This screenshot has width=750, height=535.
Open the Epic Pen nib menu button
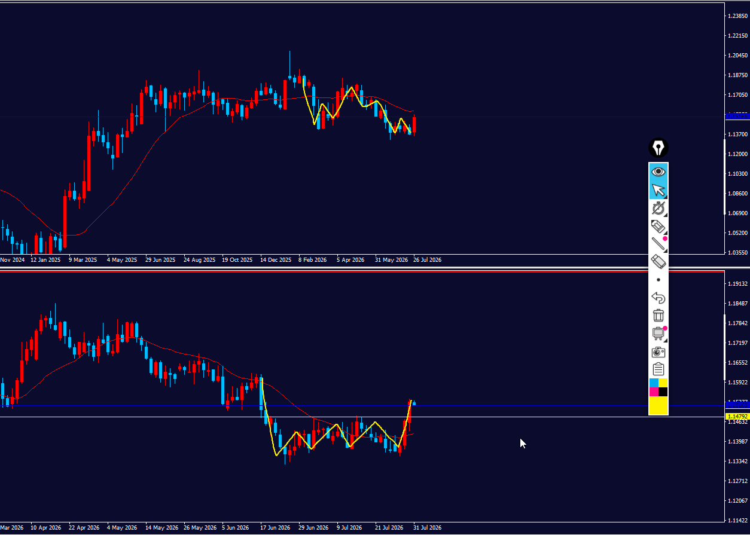(x=658, y=148)
